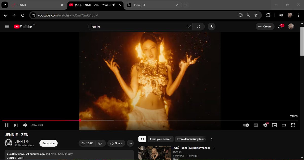Select the From your search chip
Image resolution: width=304 pixels, height=160 pixels.
[161, 139]
